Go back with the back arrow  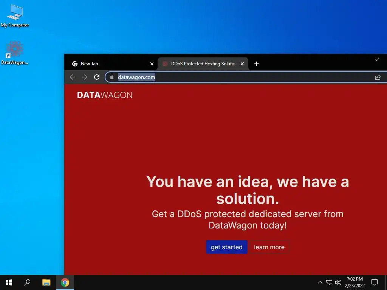tap(72, 77)
